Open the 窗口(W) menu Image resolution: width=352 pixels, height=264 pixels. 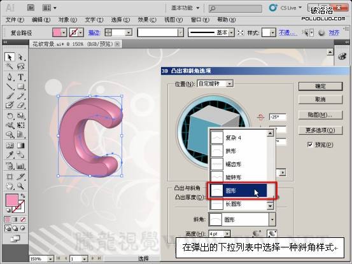click(200, 20)
